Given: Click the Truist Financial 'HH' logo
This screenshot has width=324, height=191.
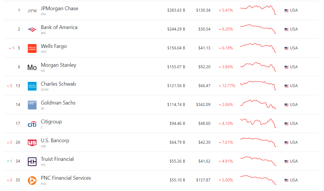Looking at the screenshot, I should pyautogui.click(x=32, y=161).
